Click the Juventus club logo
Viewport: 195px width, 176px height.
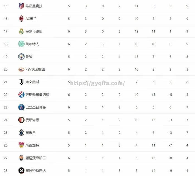coord(21,82)
